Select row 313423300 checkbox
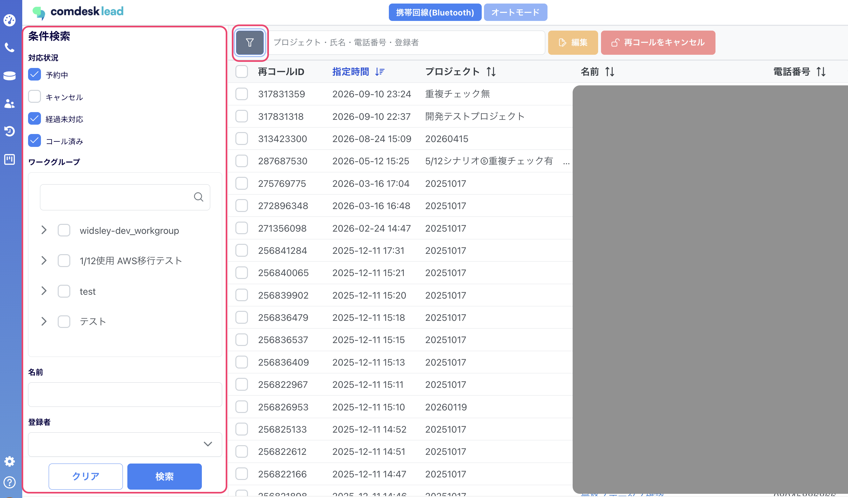The image size is (848, 498). pos(242,139)
